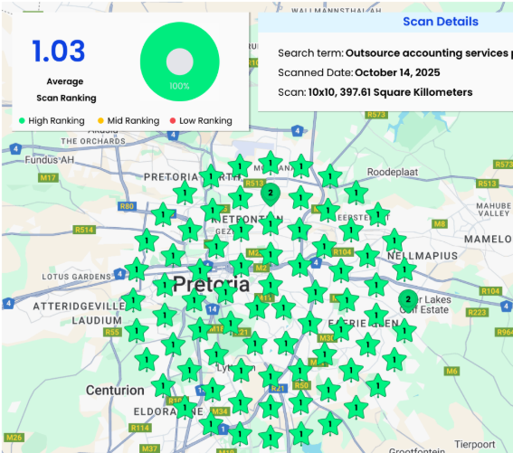Click the Pretoria city label on map
The width and height of the screenshot is (513, 453).
pyautogui.click(x=212, y=284)
